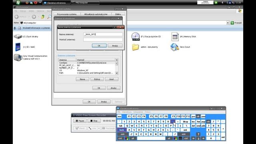Toggle the lock (caps lock) key

pyautogui.click(x=122, y=130)
